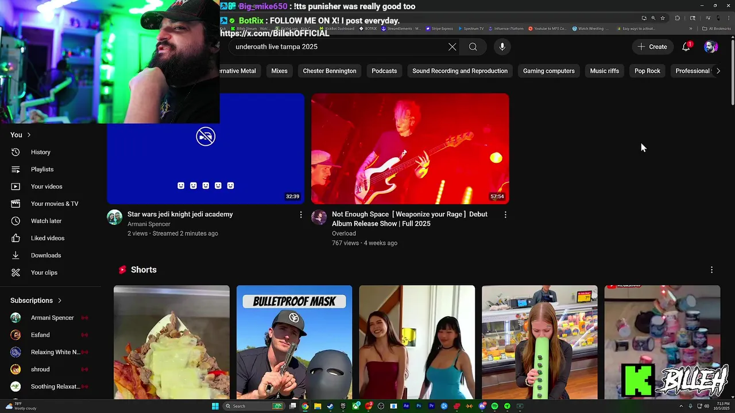Image resolution: width=735 pixels, height=413 pixels.
Task: Select the Chester Bennington filter chip
Action: [x=330, y=71]
